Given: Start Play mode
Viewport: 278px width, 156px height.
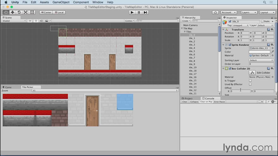Looking at the screenshot, I should click(132, 12).
